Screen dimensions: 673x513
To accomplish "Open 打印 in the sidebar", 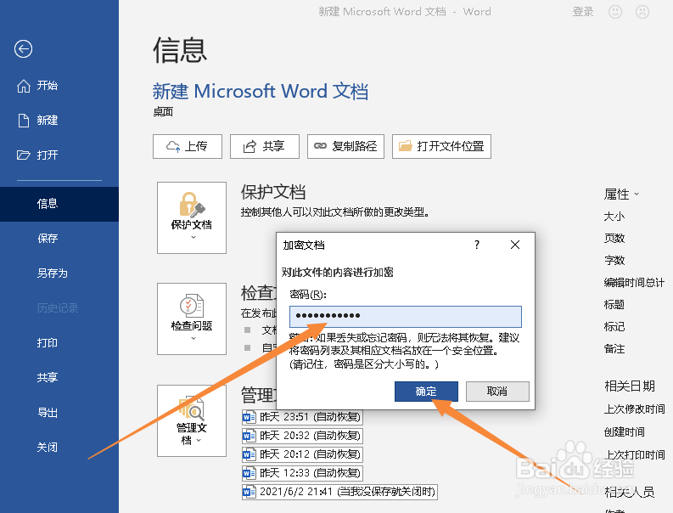I will 59,343.
